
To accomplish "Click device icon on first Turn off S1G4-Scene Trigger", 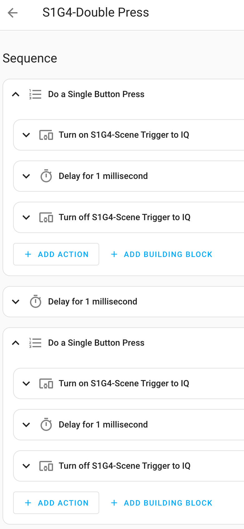I will coord(46,218).
